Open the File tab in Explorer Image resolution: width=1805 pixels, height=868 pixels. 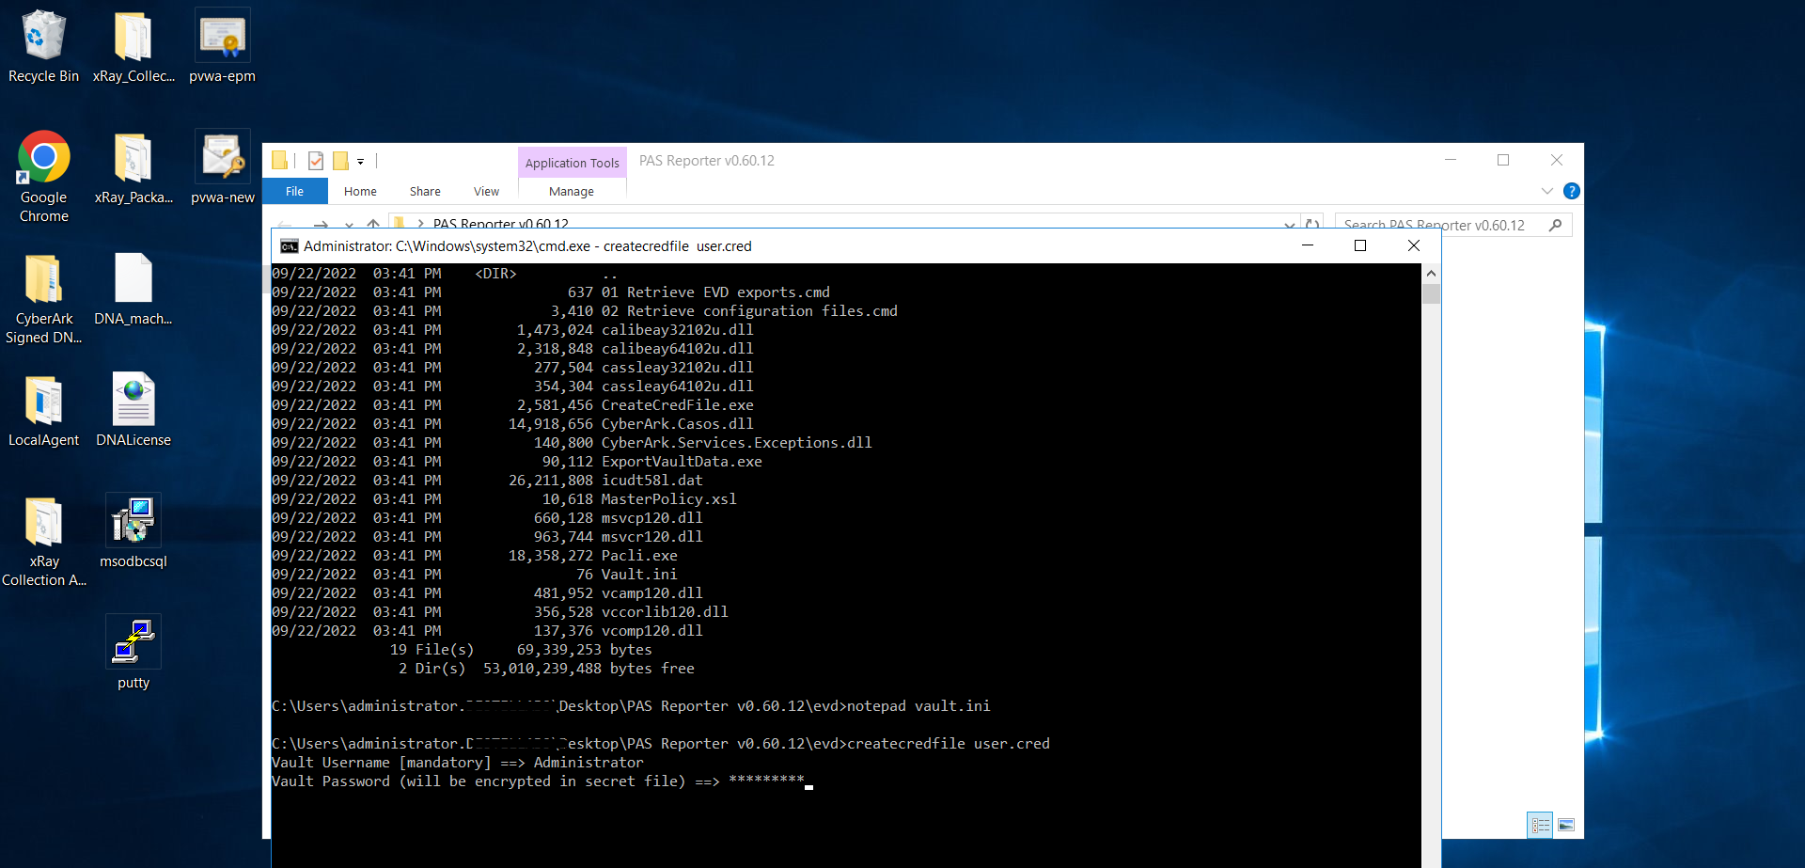coord(294,191)
